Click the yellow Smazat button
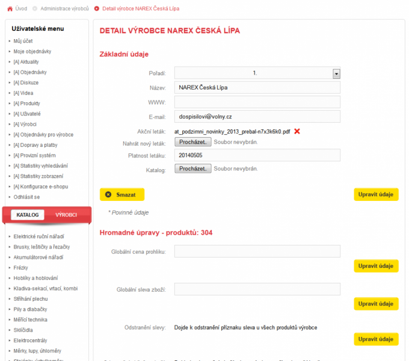 pyautogui.click(x=122, y=194)
